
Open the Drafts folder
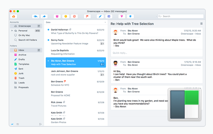pyautogui.click(x=26, y=59)
